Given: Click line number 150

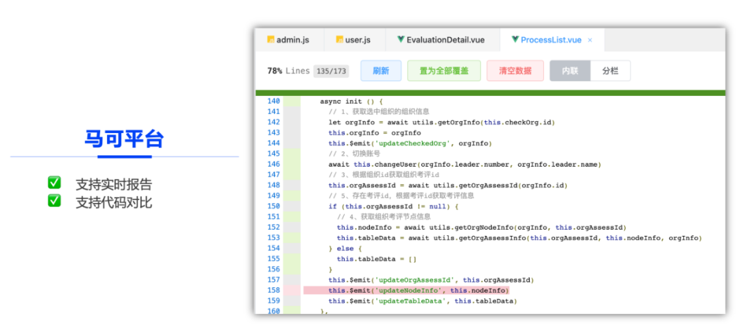Looking at the screenshot, I should tap(273, 206).
